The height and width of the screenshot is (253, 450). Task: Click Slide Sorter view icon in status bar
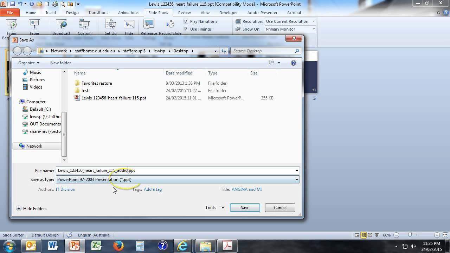click(x=364, y=235)
